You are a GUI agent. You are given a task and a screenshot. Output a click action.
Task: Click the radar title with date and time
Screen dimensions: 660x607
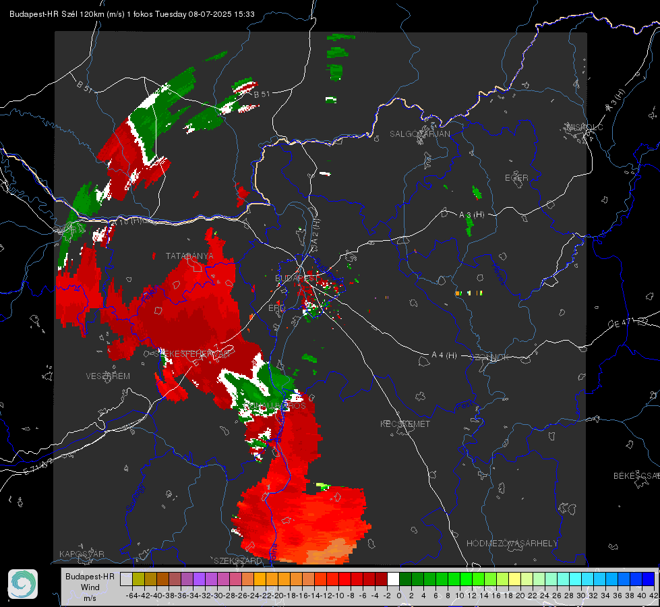point(131,14)
